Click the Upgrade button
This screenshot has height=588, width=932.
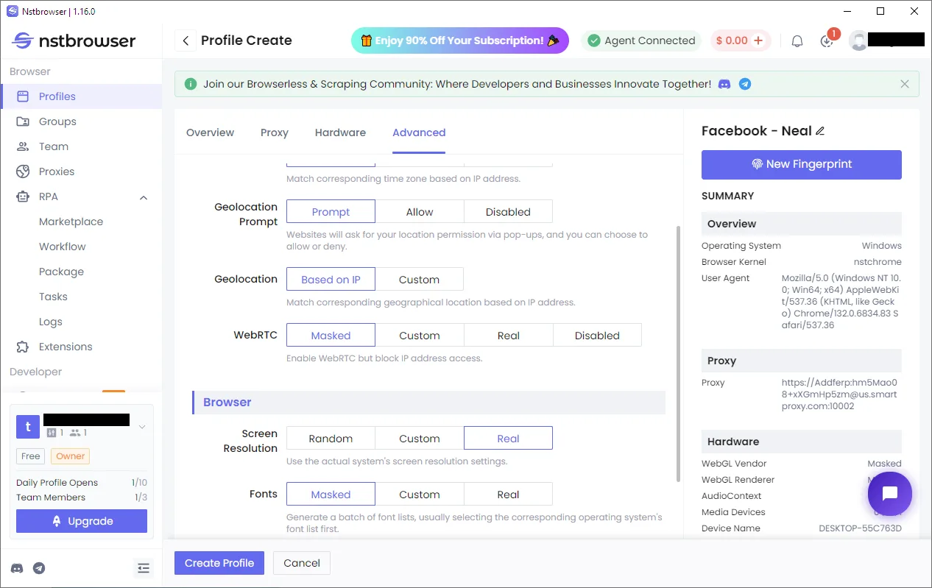(82, 521)
